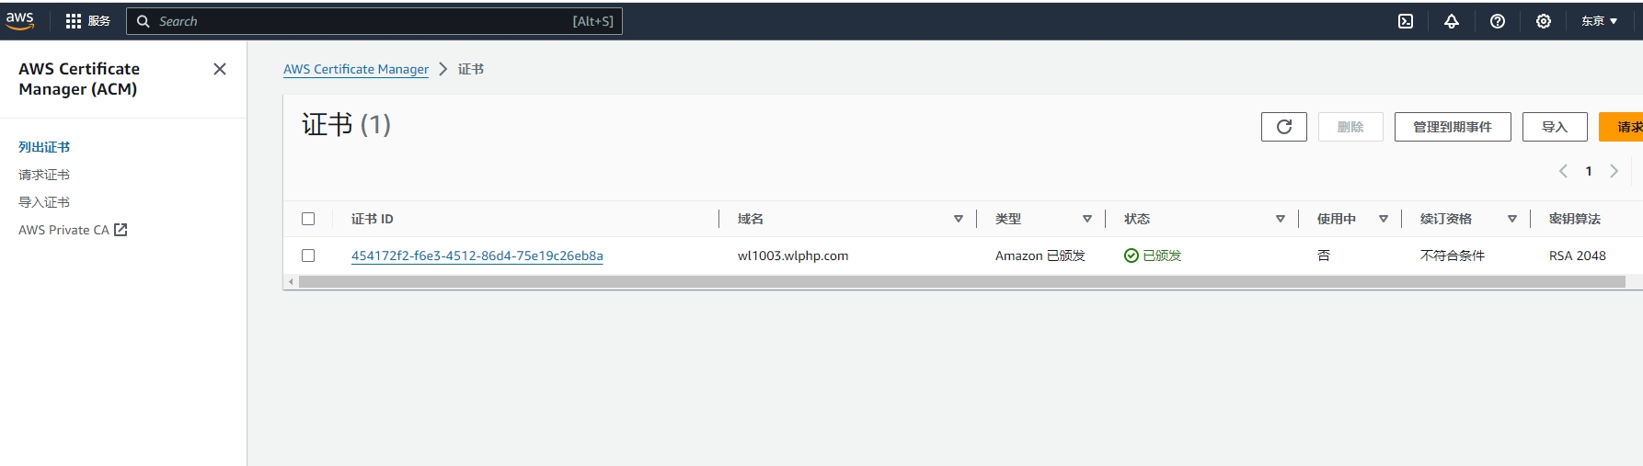Select all certificates header checkbox
The width and height of the screenshot is (1643, 466).
coord(308,219)
